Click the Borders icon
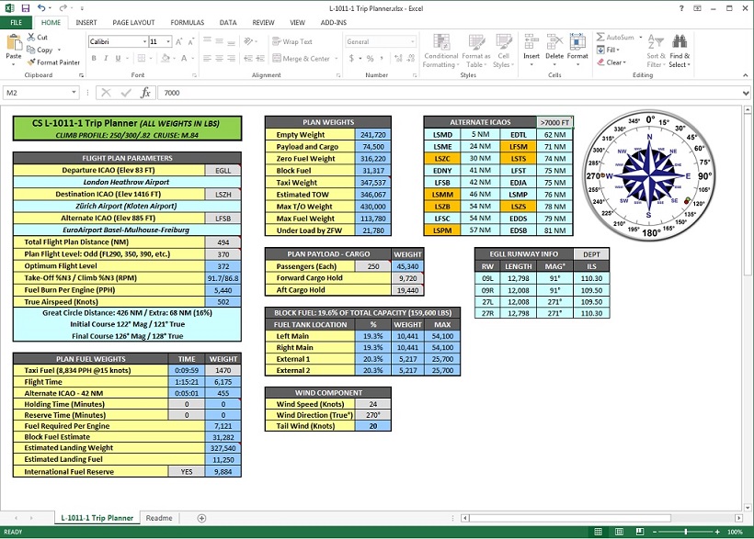The width and height of the screenshot is (754, 539). (x=142, y=58)
